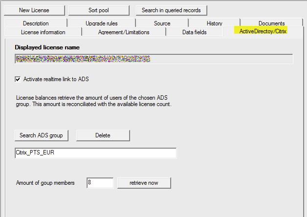307x217 pixels.
Task: Toggle Activate realtime link to ADS checkbox
Action: tap(19, 79)
